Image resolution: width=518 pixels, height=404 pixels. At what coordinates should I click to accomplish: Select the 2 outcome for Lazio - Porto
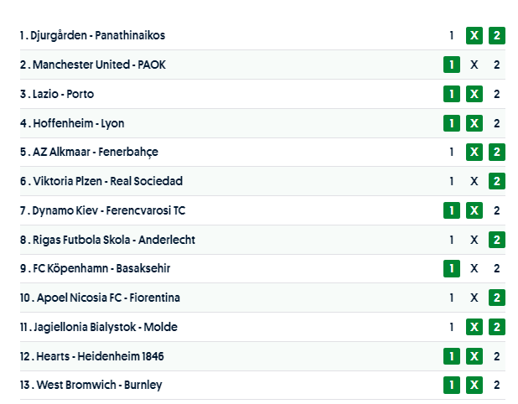(496, 94)
